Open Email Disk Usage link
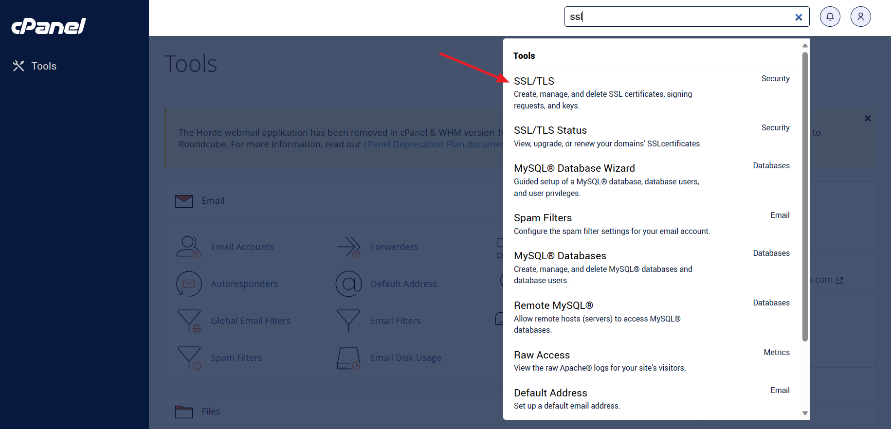Screen dimensions: 891x429 click(x=406, y=358)
